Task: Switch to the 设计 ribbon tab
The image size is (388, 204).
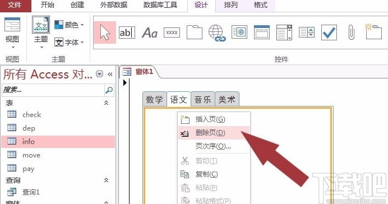Action: (201, 5)
